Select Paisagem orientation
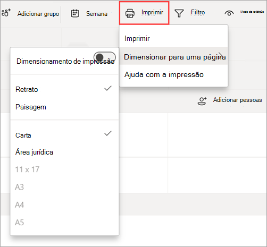 64,107
